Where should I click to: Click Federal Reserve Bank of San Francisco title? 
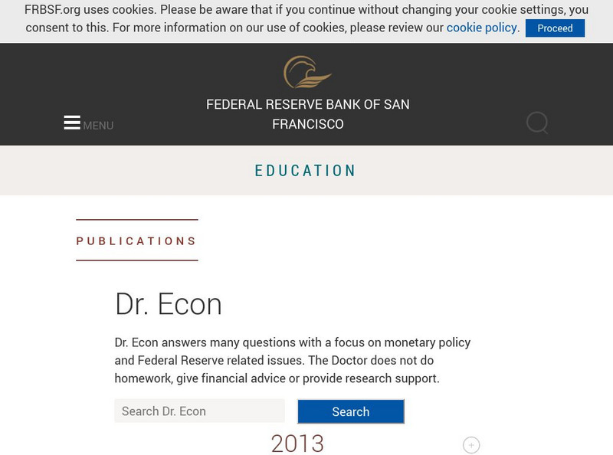[x=307, y=105]
